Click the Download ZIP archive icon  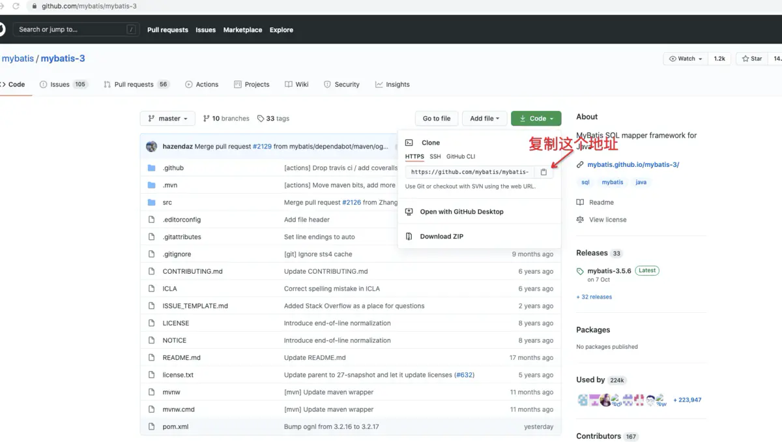(409, 237)
